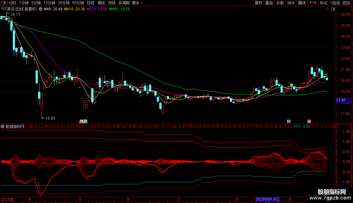This screenshot has width=353, height=203.
Task: Switch to the 周线 weekly tab
Action: [x=101, y=3]
